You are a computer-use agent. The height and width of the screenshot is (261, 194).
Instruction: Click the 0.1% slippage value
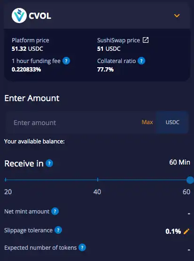(x=173, y=231)
